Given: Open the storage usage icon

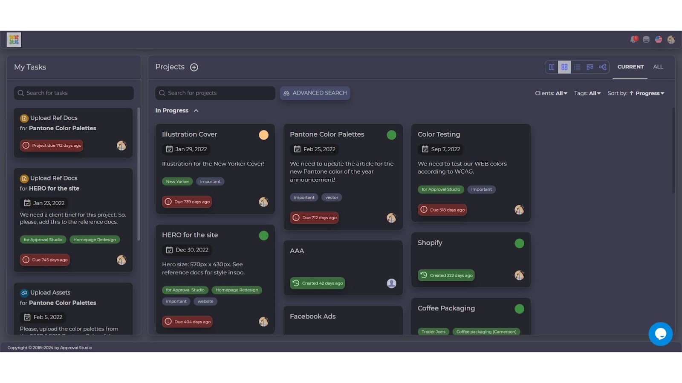Looking at the screenshot, I should click(646, 39).
